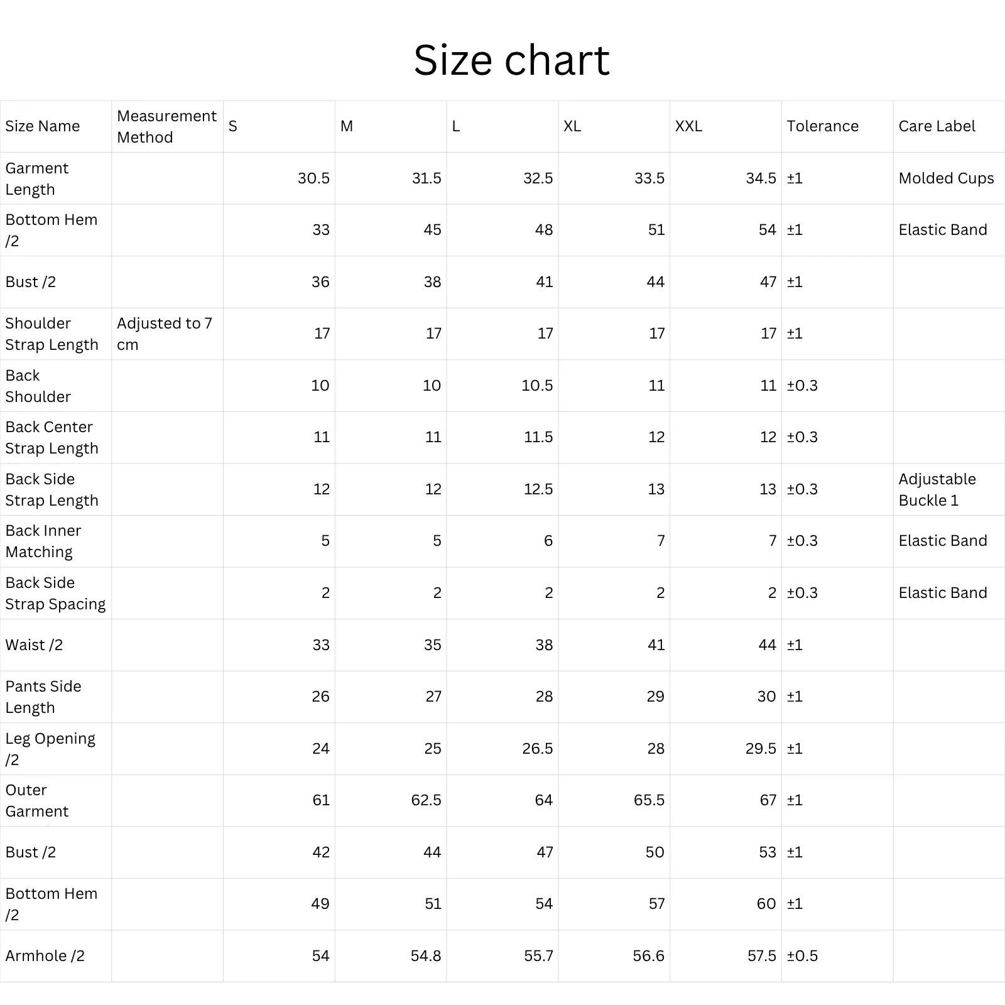Click the Outer Garment row label

(x=37, y=800)
